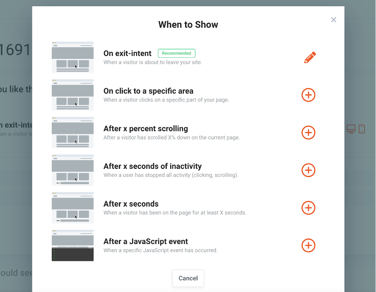Add the x percent scrolling trigger
This screenshot has height=292, width=376.
point(308,133)
